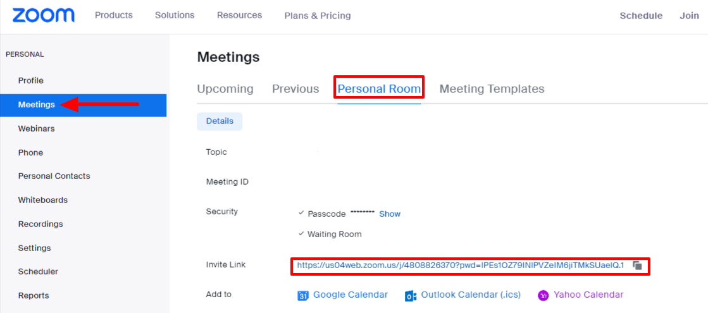Image resolution: width=708 pixels, height=313 pixels.
Task: Open the Products menu
Action: point(114,15)
